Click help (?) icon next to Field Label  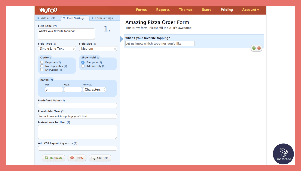(x=55, y=26)
